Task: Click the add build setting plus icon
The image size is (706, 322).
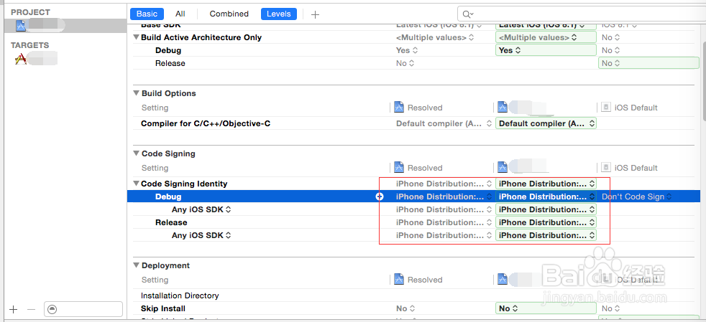Action: [x=315, y=14]
